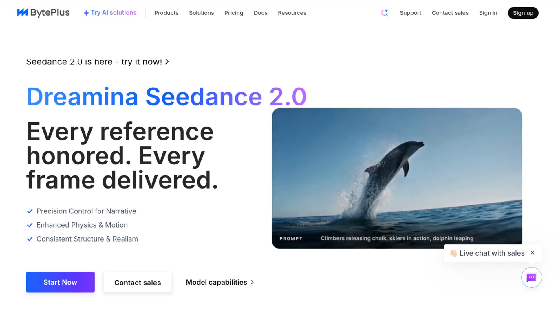This screenshot has width=556, height=312.
Task: Click the Start Now button
Action: click(60, 282)
